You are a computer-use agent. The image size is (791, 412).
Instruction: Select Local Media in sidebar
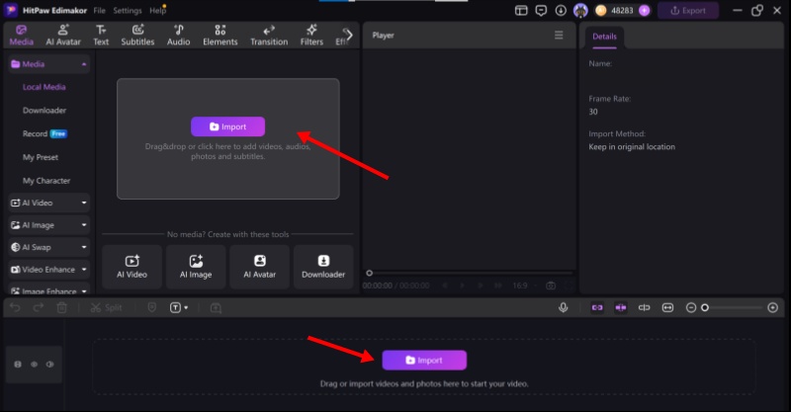click(44, 87)
